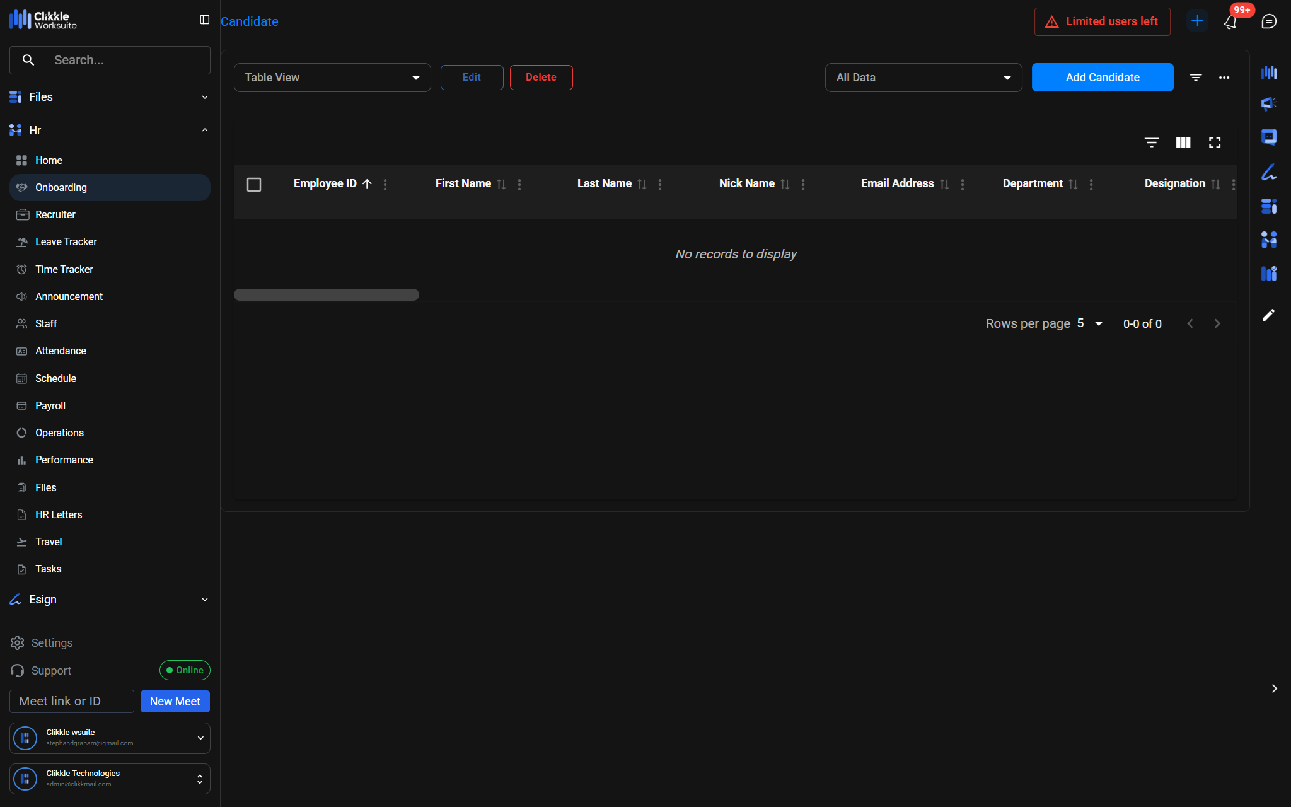1291x807 pixels.
Task: Toggle the sidebar collapse icon
Action: pos(204,20)
